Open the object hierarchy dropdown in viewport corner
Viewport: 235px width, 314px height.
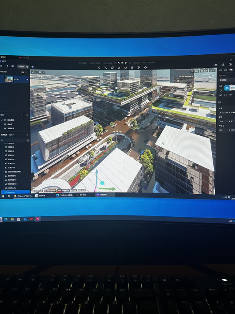pos(34,72)
